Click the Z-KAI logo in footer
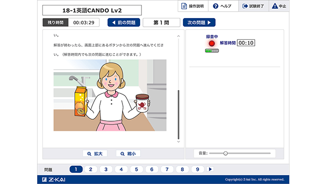 coord(54,180)
